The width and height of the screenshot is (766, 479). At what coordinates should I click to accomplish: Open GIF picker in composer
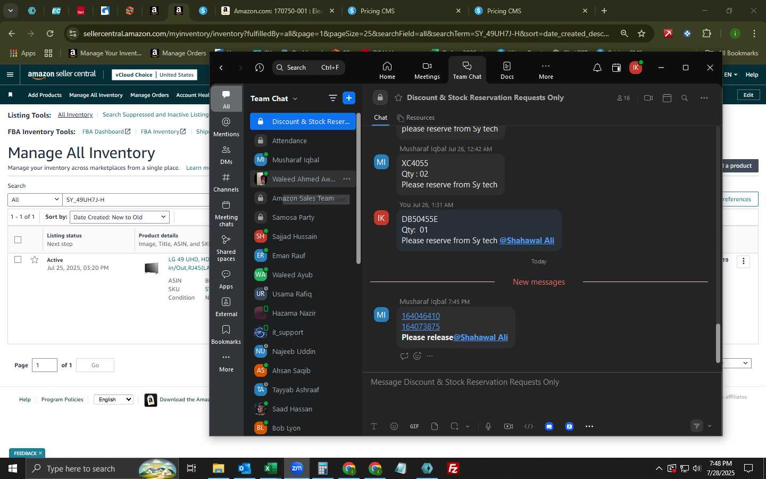[414, 426]
